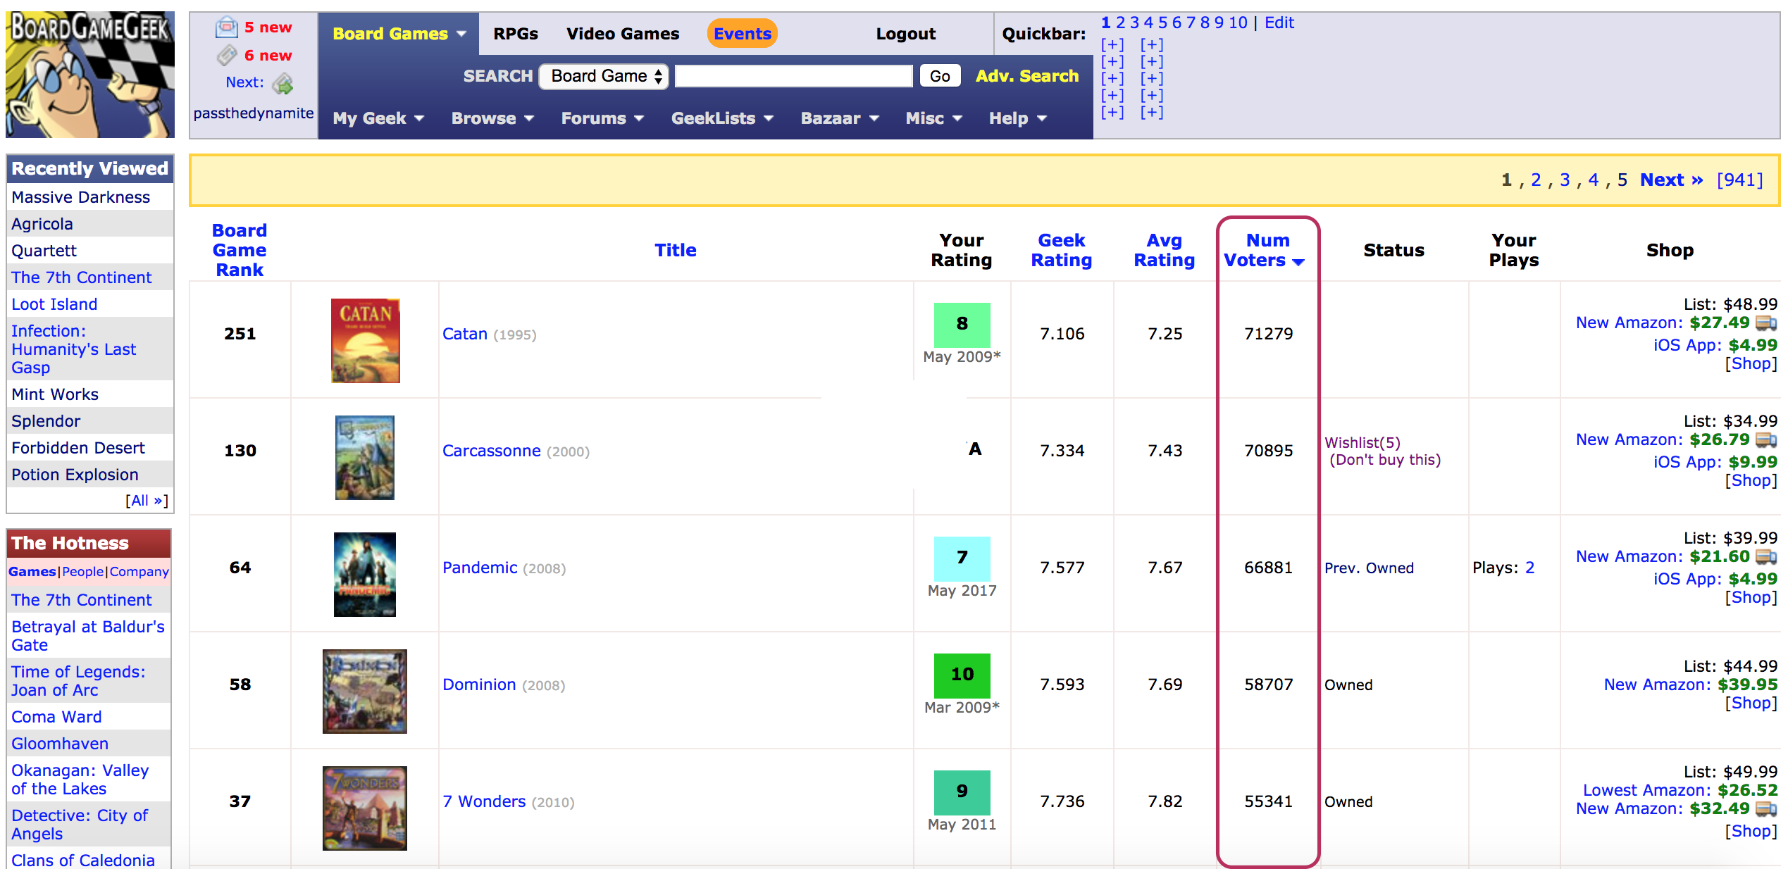The image size is (1788, 869).
Task: Expand the Bazaar menu
Action: [840, 118]
